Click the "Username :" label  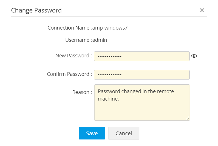78,40
